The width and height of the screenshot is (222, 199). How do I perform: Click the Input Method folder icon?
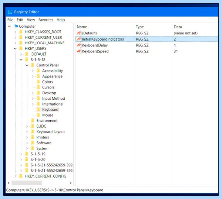pos(38,99)
